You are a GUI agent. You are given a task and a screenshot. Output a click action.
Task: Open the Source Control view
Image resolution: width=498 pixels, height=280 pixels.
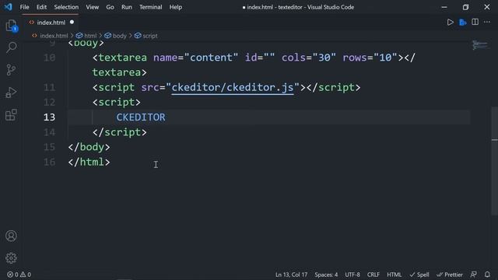point(11,70)
